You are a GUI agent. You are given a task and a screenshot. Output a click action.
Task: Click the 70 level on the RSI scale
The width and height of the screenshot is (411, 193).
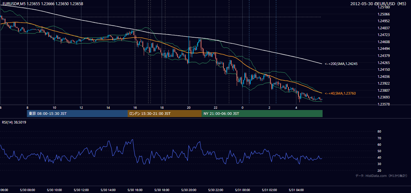pyautogui.click(x=379, y=138)
